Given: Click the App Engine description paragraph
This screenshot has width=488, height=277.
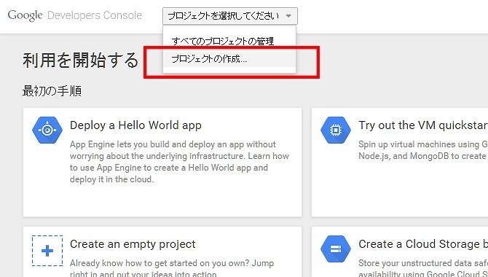Looking at the screenshot, I should point(180,162).
